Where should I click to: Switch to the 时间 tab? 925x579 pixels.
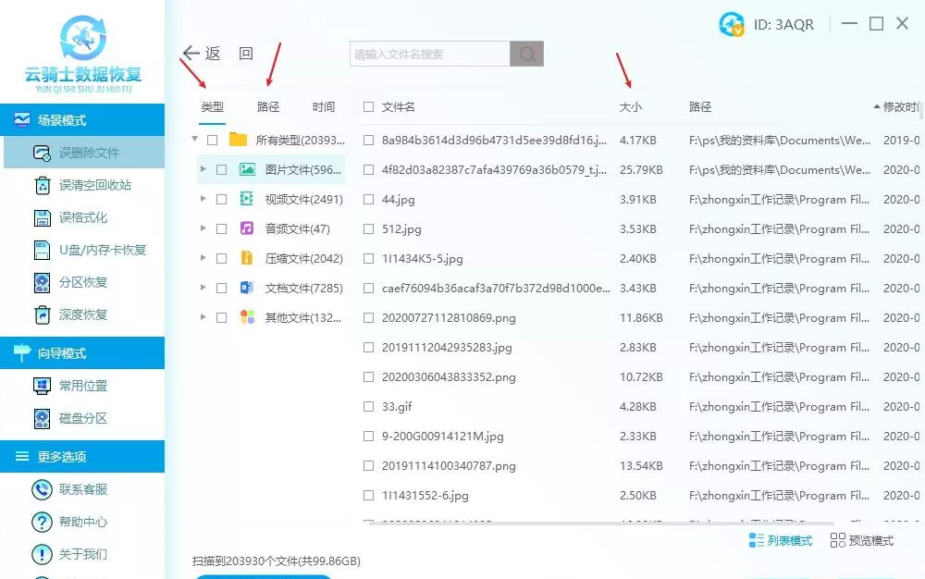324,107
